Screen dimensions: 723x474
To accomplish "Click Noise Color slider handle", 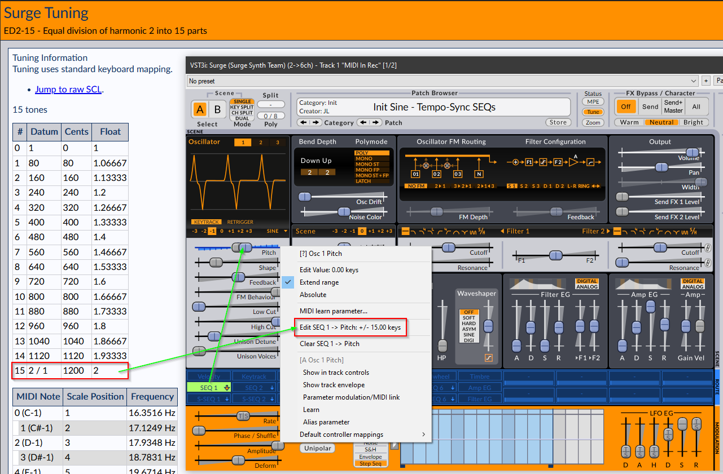I will click(344, 212).
